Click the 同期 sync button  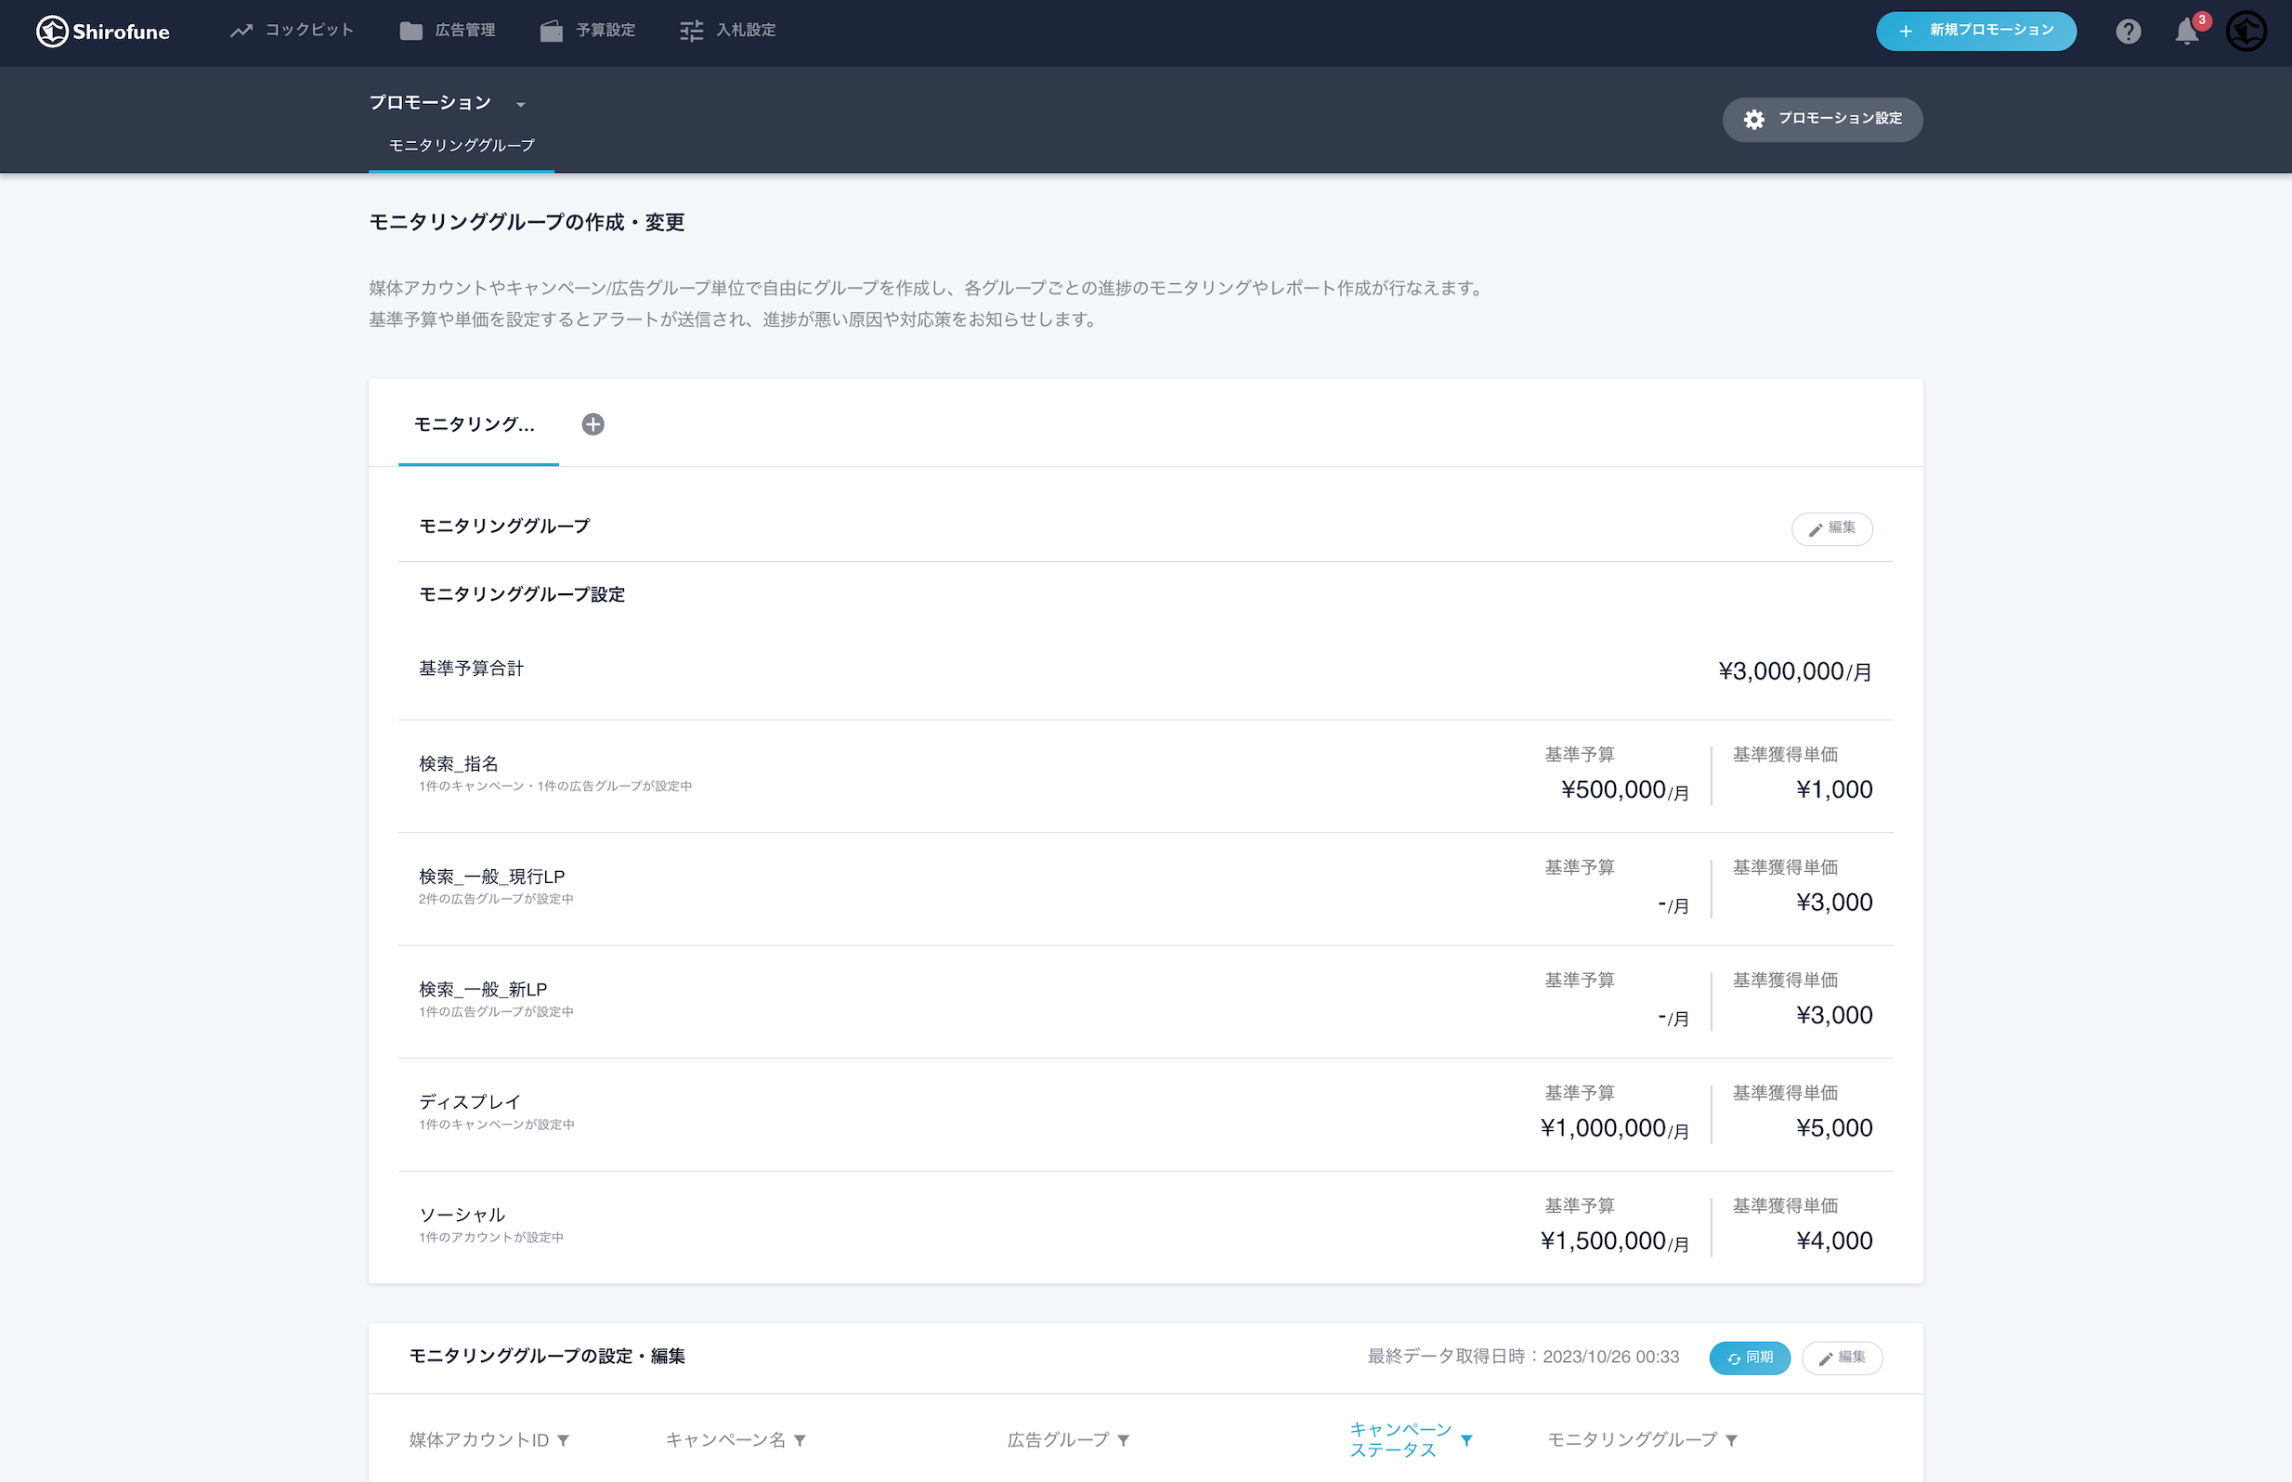[1749, 1357]
